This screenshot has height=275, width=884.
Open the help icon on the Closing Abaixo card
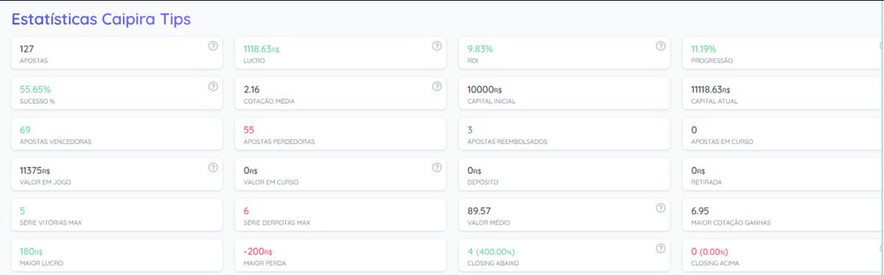[660, 248]
